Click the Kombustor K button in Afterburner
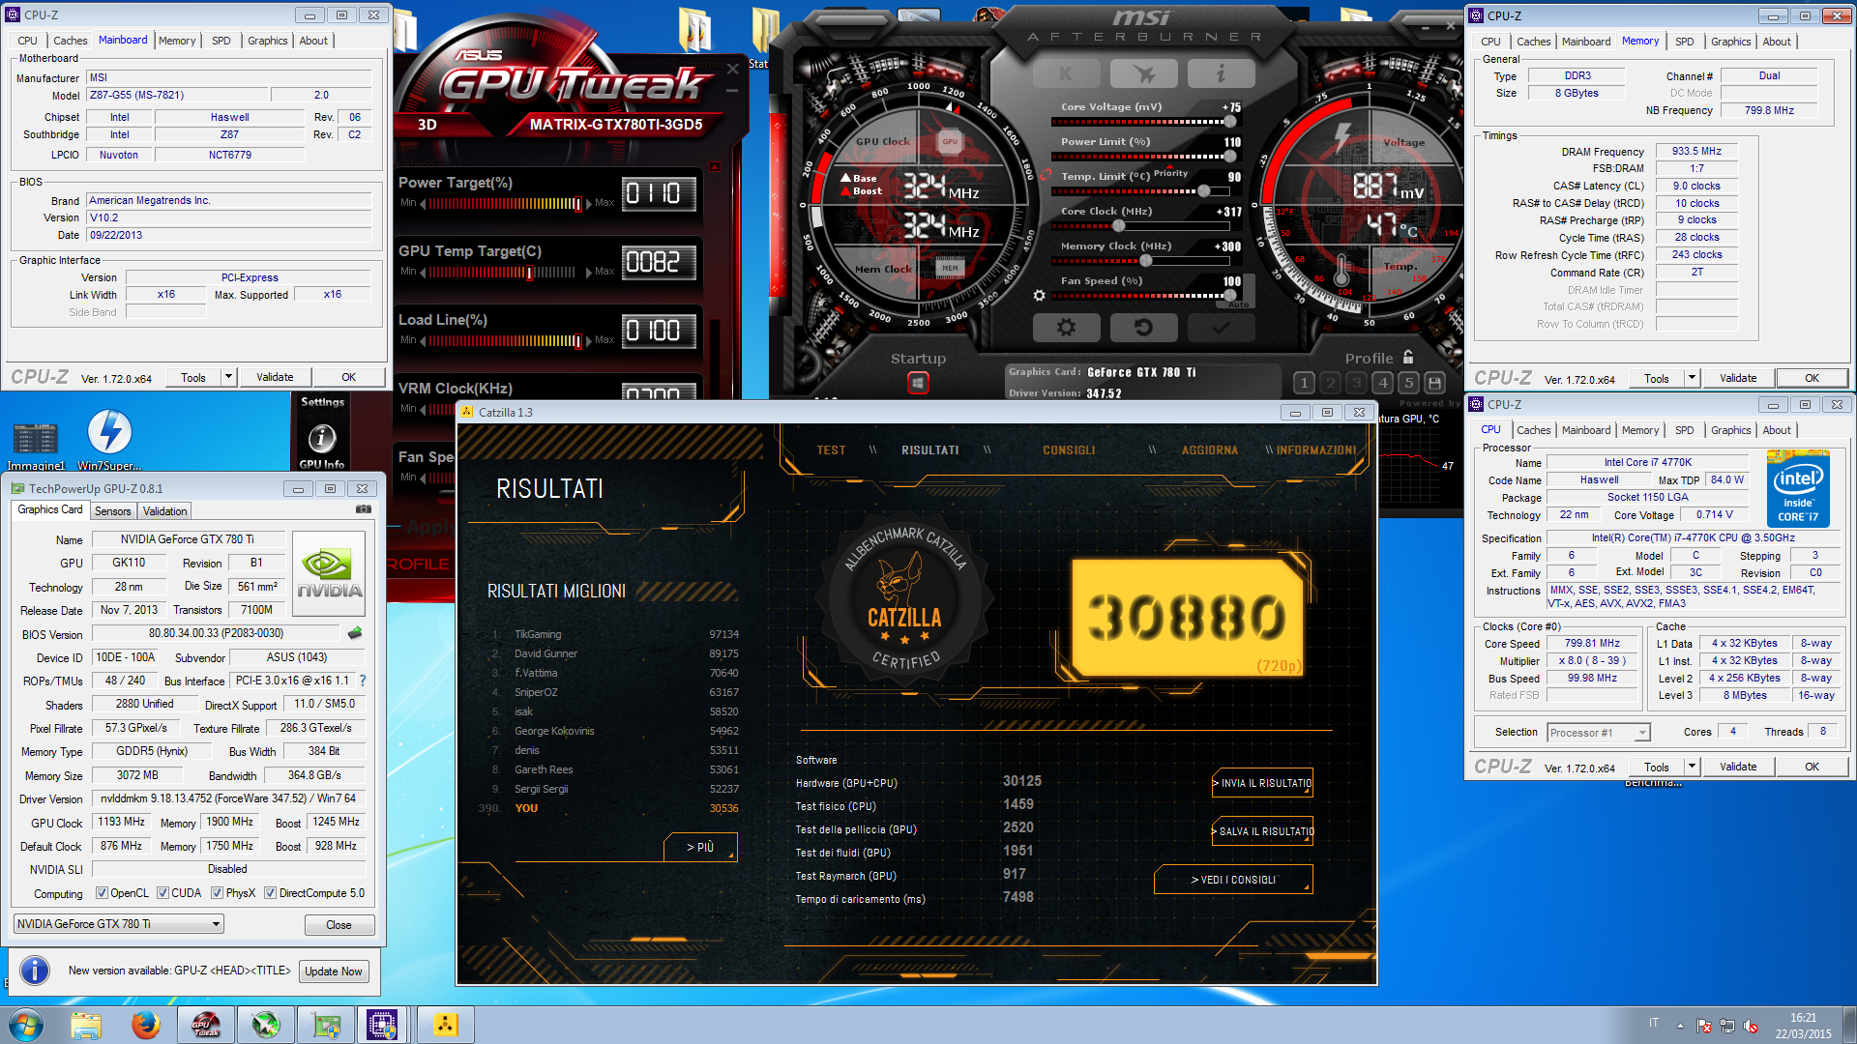 (x=1066, y=73)
